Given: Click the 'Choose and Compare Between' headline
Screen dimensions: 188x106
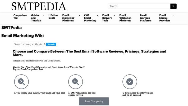Looking at the screenshot, I should pyautogui.click(x=89, y=53).
